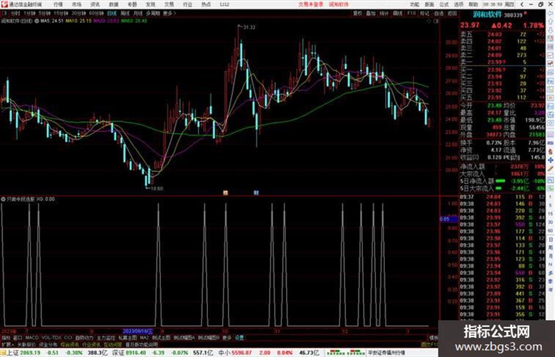The width and height of the screenshot is (555, 357).
Task: Click the round icon before MA5 label
Action: [x=37, y=21]
